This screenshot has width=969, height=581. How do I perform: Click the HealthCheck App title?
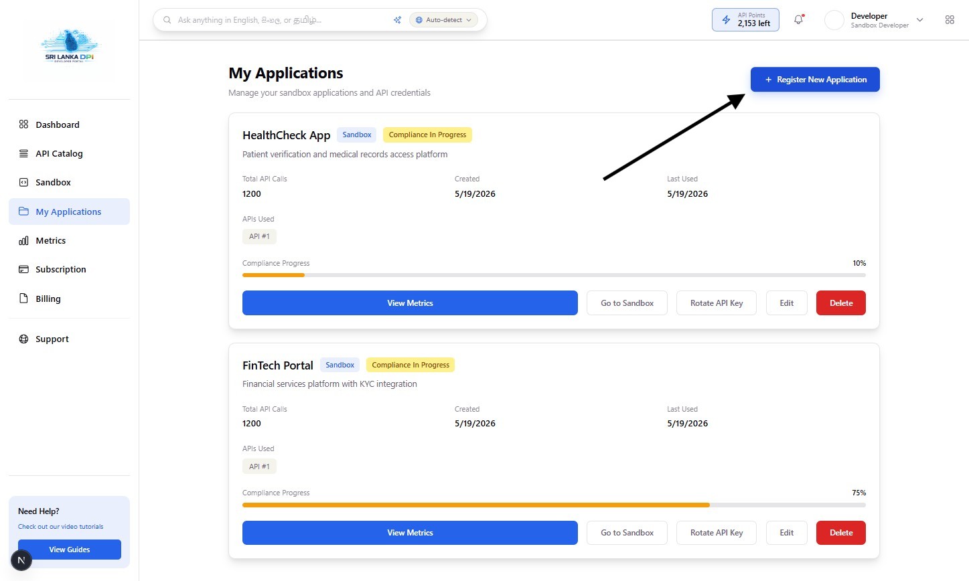(x=287, y=135)
